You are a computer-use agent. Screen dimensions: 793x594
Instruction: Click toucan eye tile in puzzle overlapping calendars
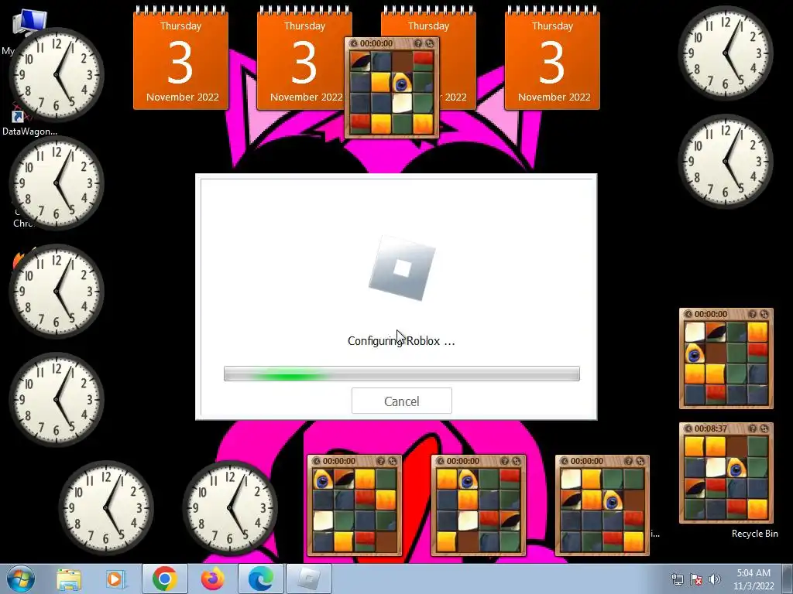[402, 83]
